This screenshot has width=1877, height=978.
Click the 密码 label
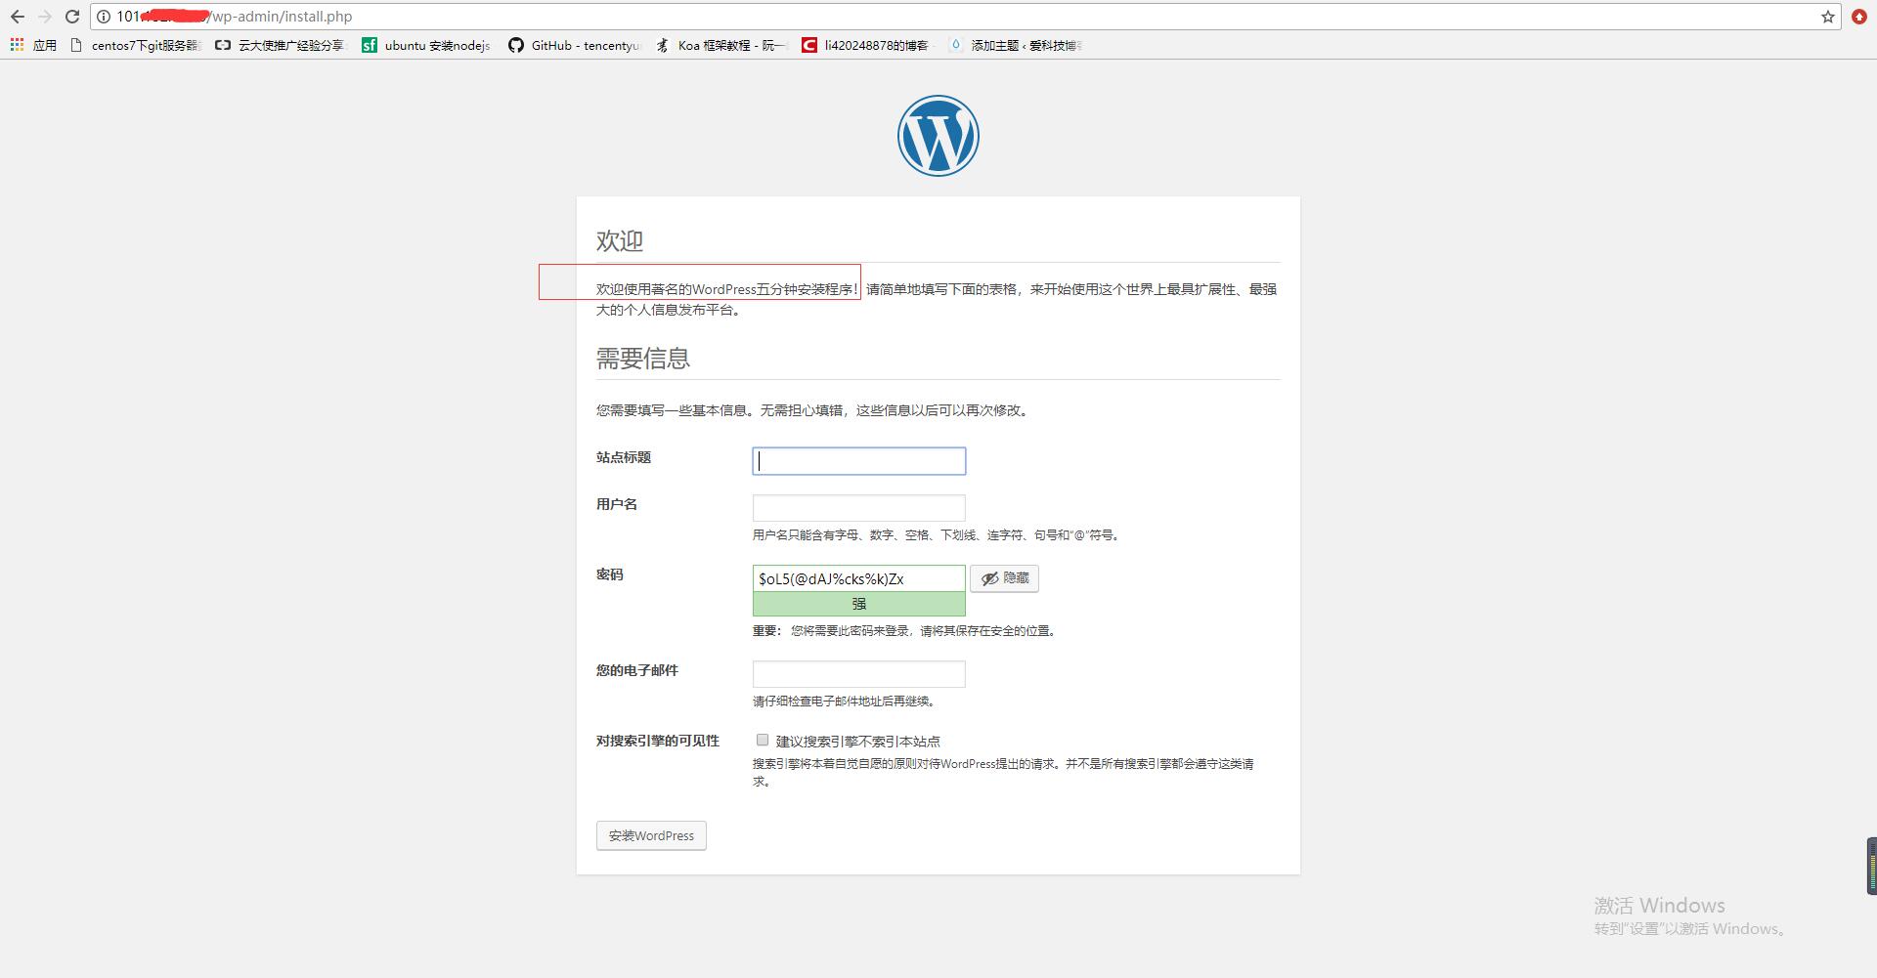point(610,574)
